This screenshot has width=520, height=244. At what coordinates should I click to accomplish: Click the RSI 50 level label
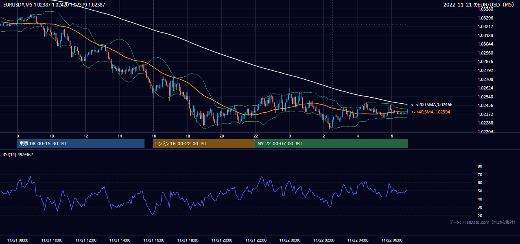[480, 191]
